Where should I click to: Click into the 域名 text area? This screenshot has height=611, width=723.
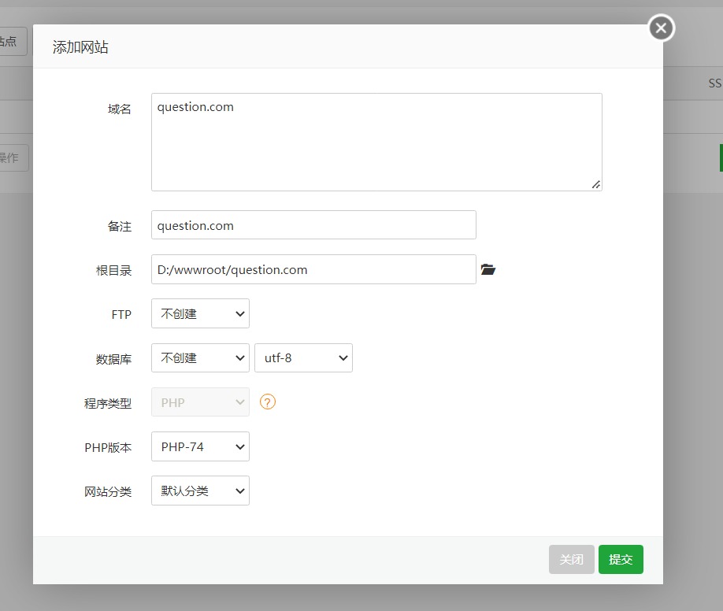pos(376,142)
